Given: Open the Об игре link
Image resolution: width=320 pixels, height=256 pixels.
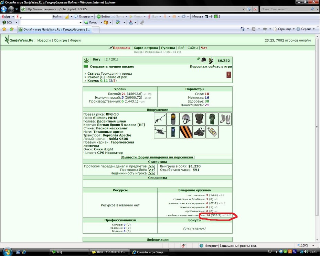Looking at the screenshot, I should coord(61,40).
